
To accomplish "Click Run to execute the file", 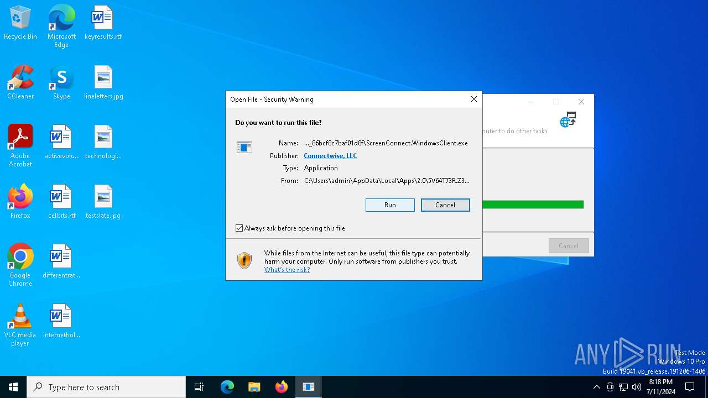I will [x=390, y=205].
